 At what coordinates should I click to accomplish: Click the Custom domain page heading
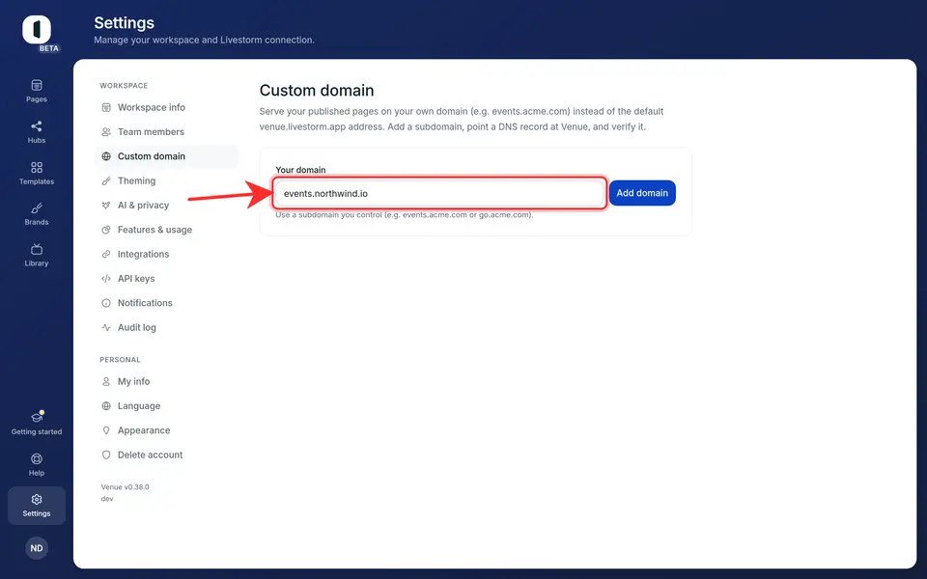(x=317, y=91)
